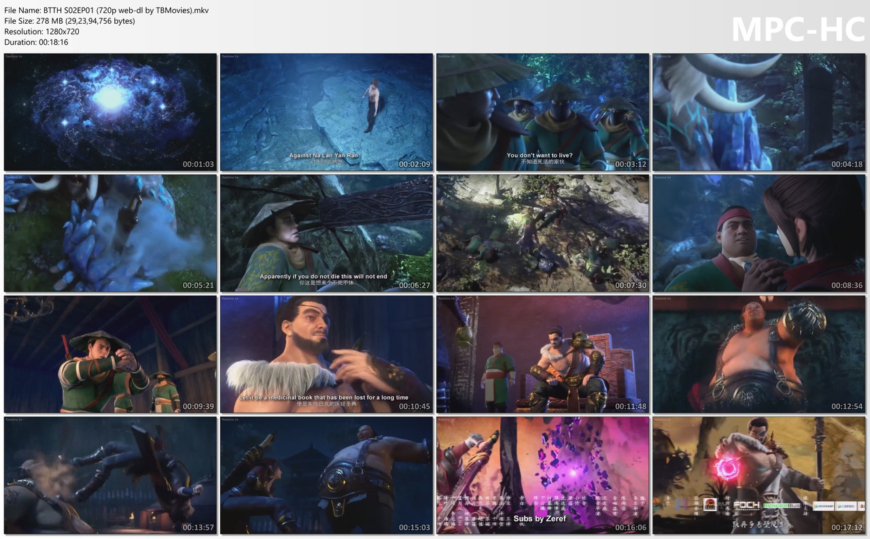Select the thumbnail at timestamp 00:08:36
The image size is (870, 539).
[x=759, y=233]
